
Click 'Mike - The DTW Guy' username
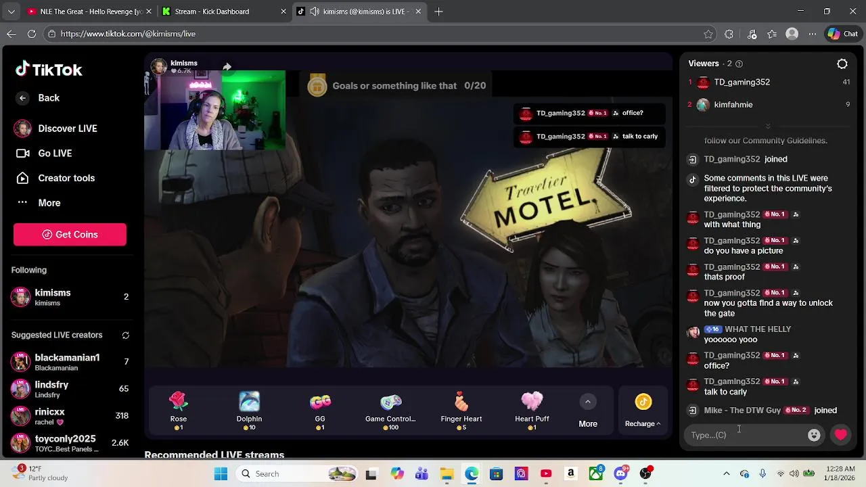point(742,411)
